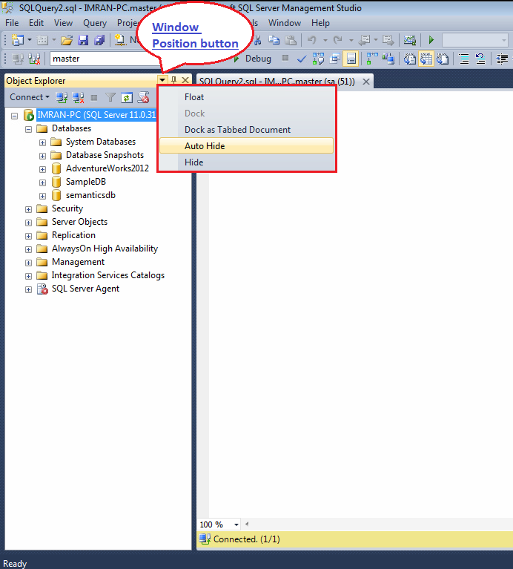Open the Query menu
Image resolution: width=513 pixels, height=569 pixels.
(x=95, y=23)
